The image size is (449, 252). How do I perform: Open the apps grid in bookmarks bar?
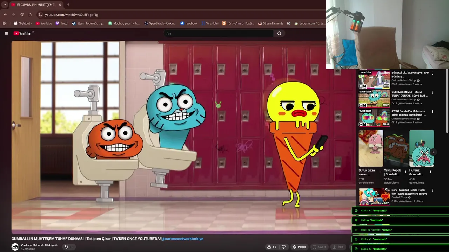coord(5,23)
